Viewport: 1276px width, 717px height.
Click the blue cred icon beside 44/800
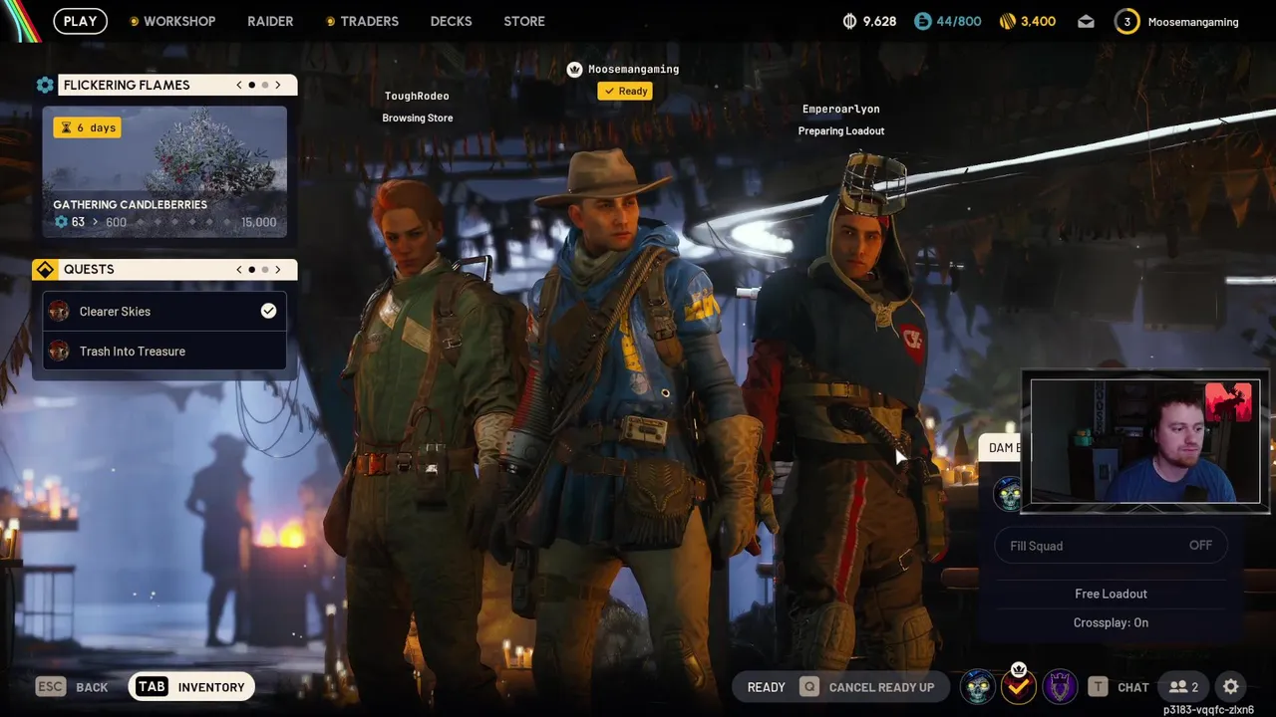point(922,21)
